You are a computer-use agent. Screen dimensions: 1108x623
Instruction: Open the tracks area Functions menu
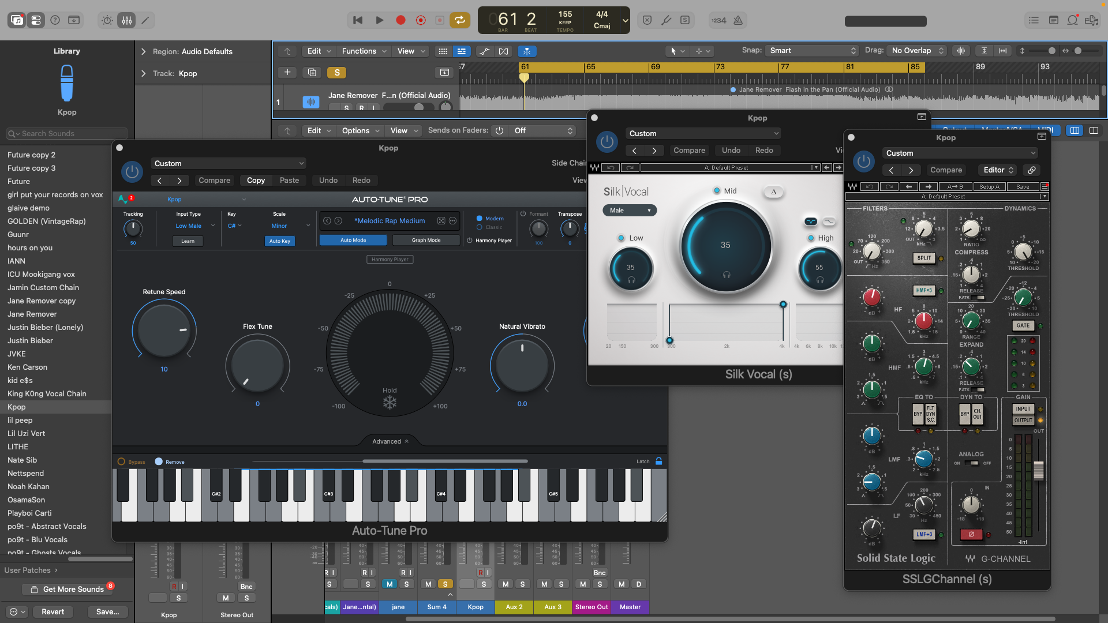click(364, 51)
